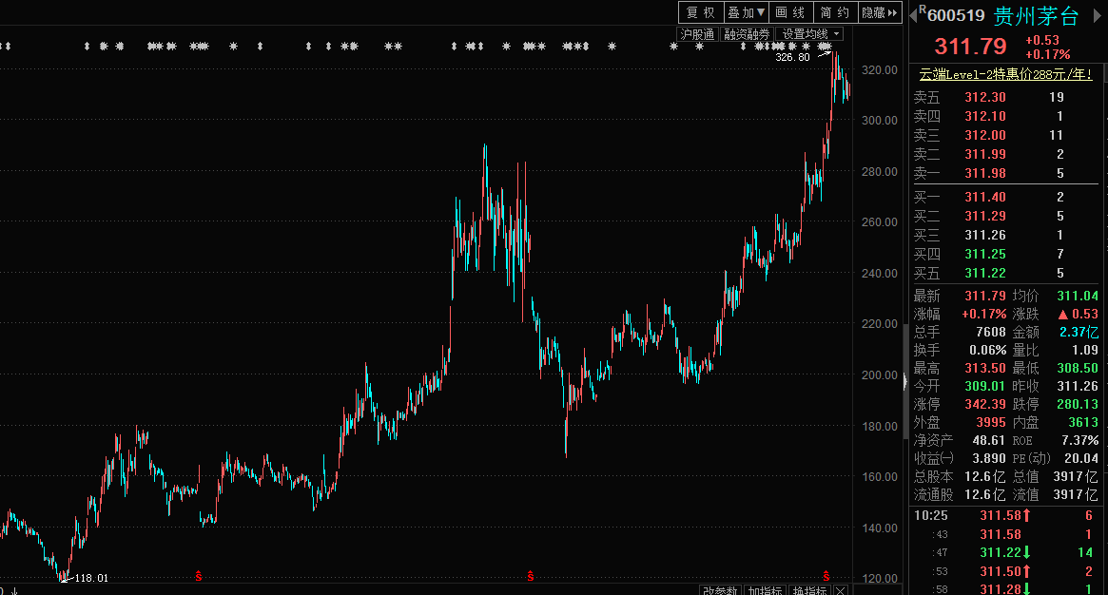
Task: Click the current price 311.79 in header
Action: pos(970,47)
